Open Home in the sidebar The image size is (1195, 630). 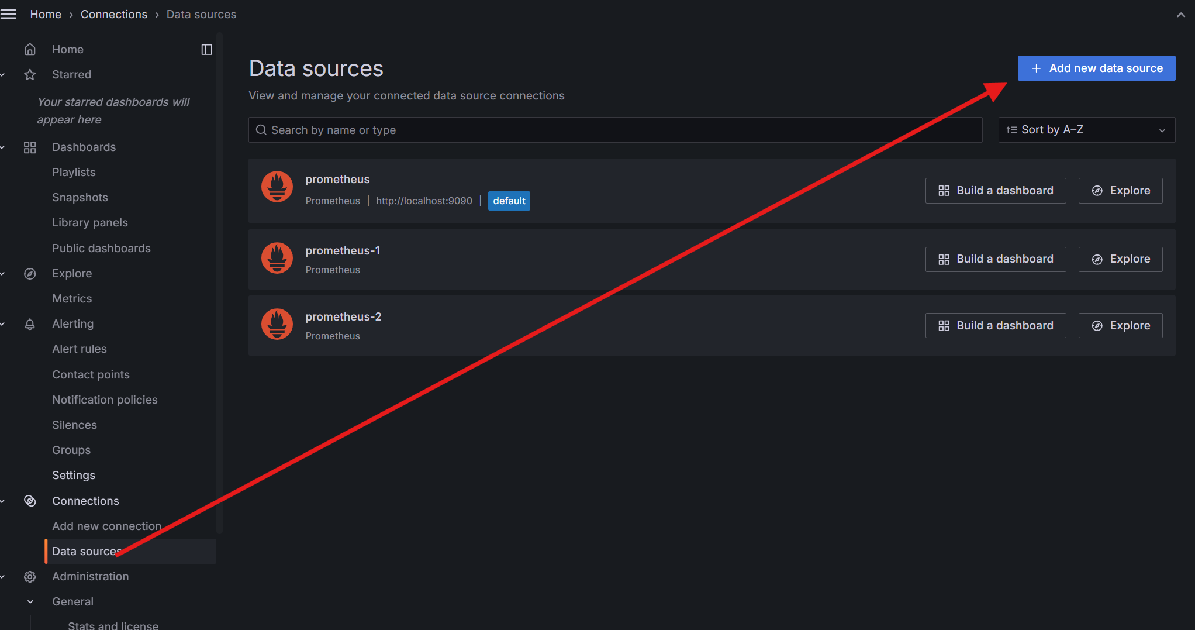[x=68, y=49]
